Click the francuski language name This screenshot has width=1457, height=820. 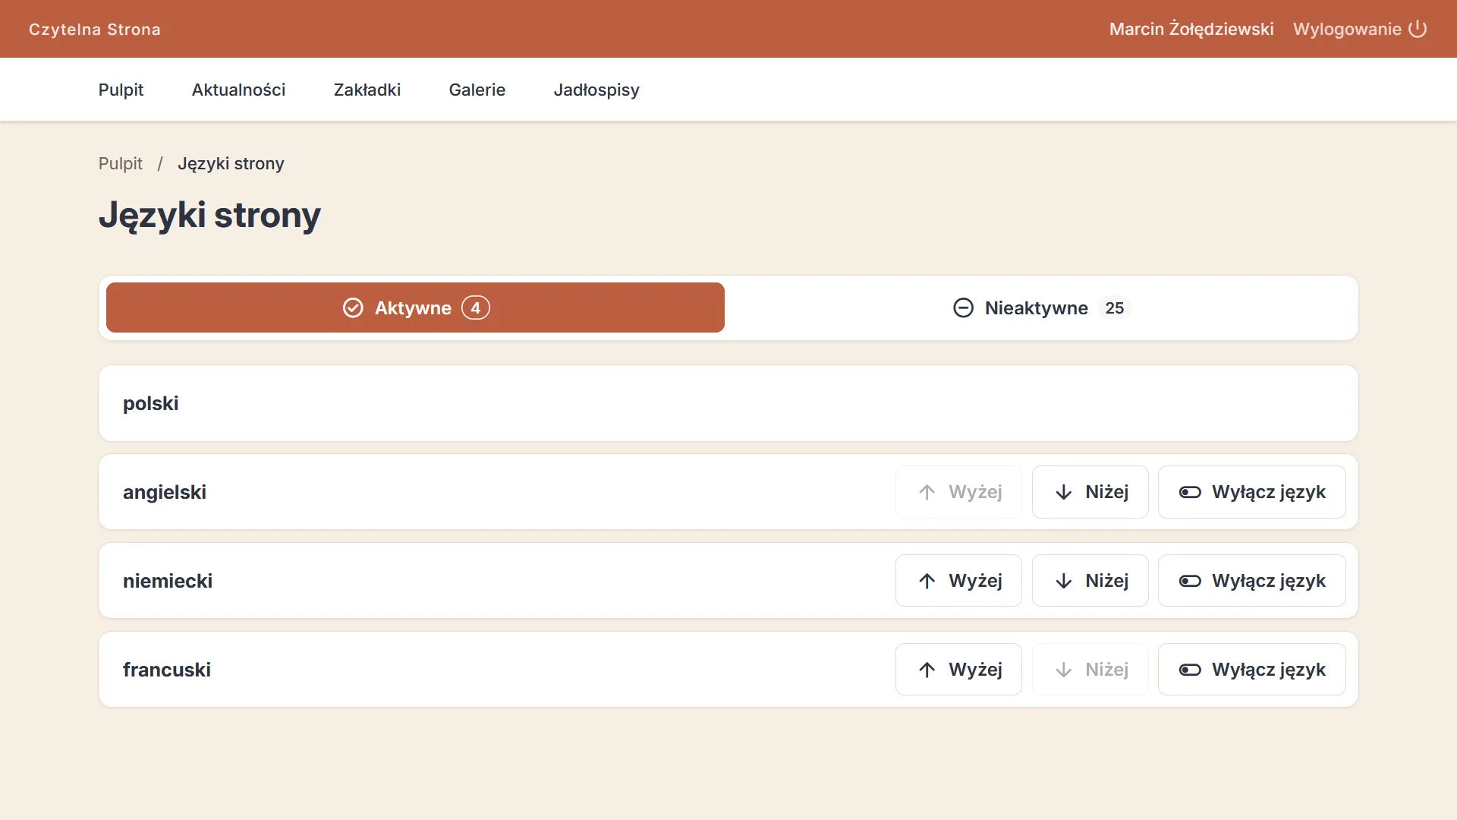coord(167,670)
